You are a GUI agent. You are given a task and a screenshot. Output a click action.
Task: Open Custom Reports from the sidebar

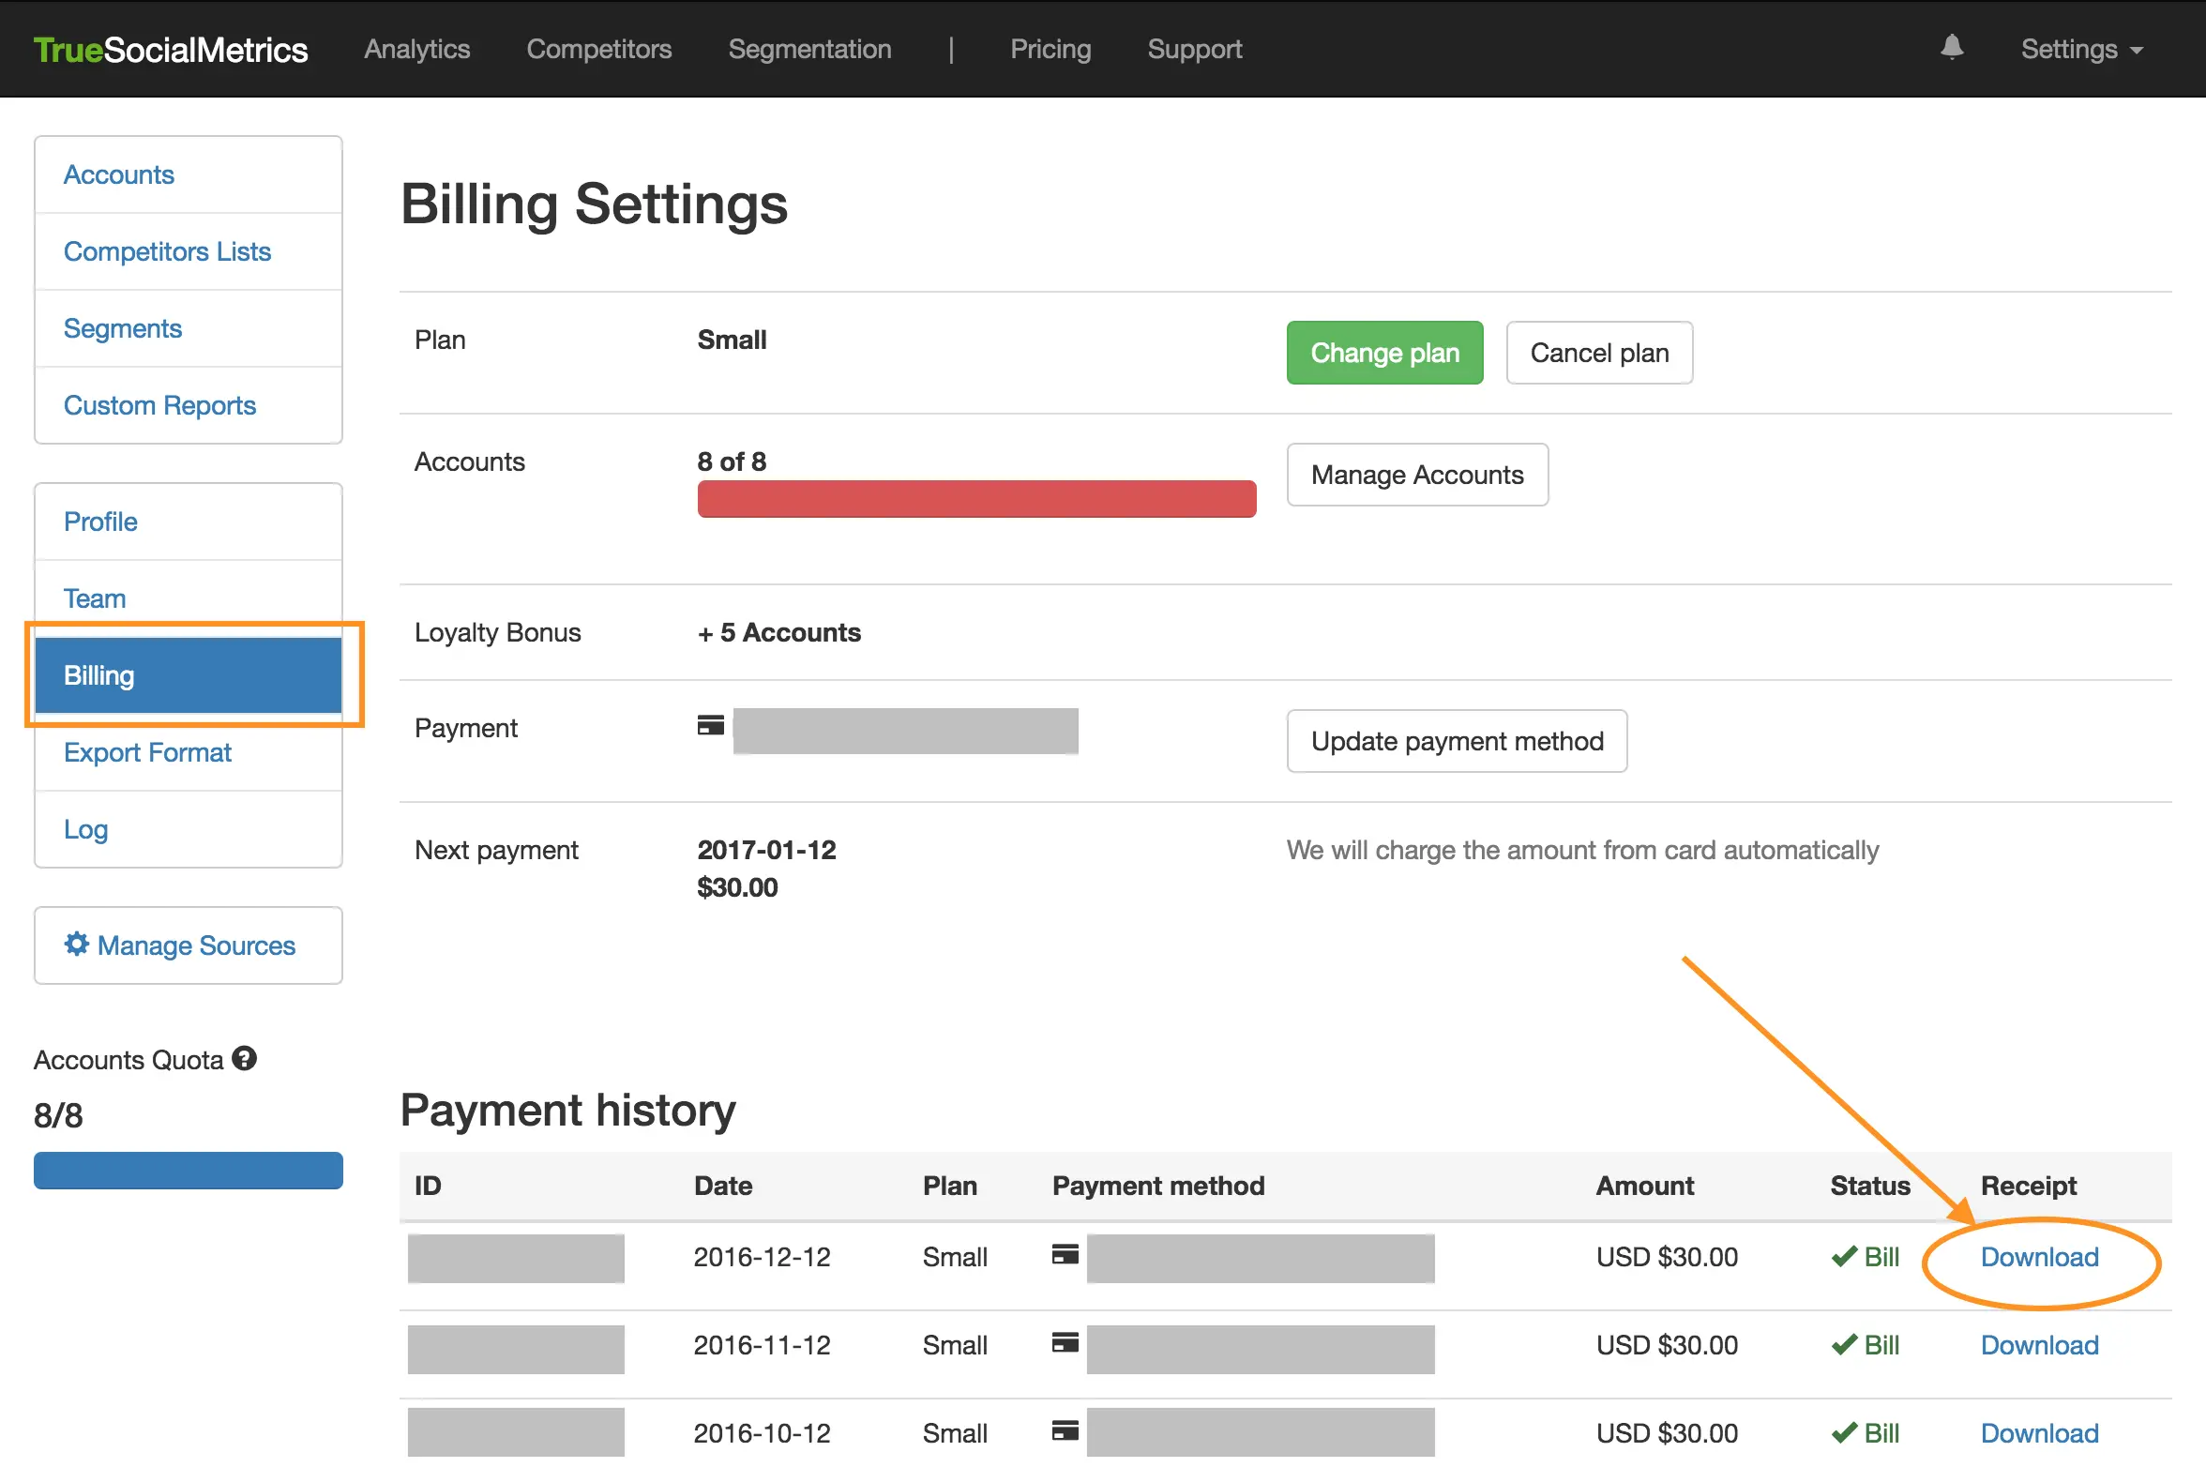pos(159,405)
